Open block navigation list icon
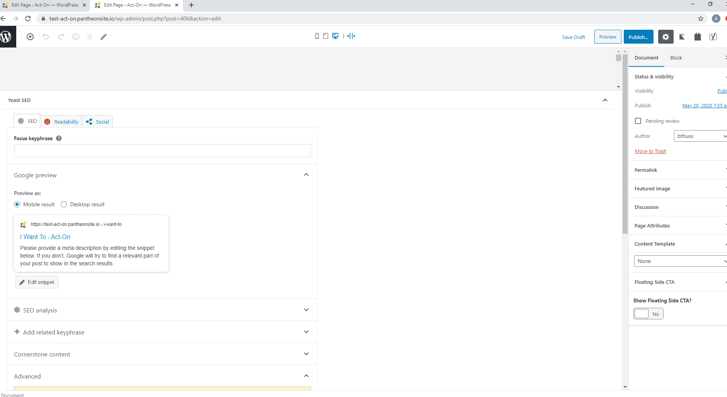 (90, 37)
